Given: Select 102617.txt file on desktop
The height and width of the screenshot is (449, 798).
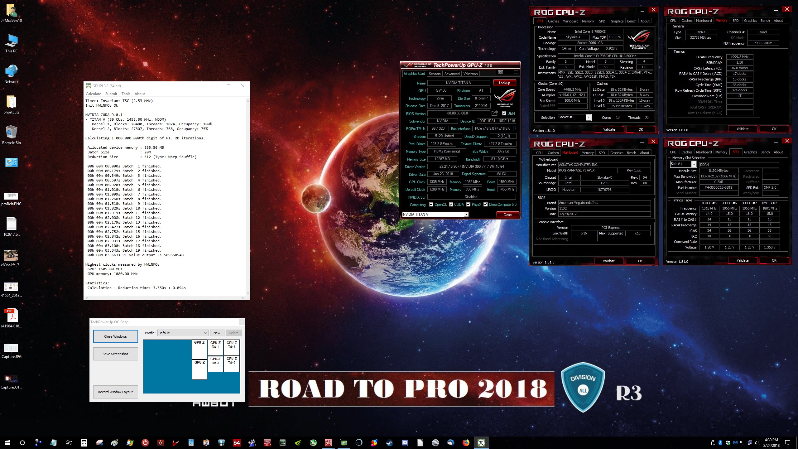Looking at the screenshot, I should (11, 227).
